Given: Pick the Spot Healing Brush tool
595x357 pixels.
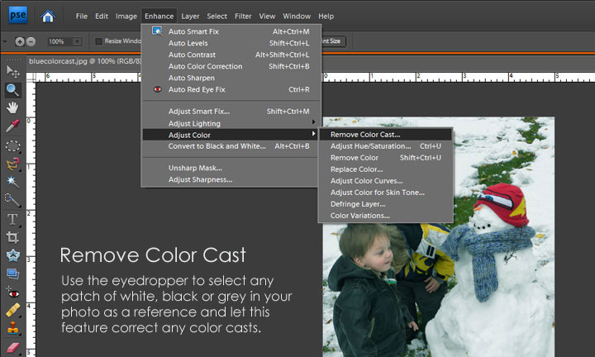Looking at the screenshot, I should pos(12,310).
